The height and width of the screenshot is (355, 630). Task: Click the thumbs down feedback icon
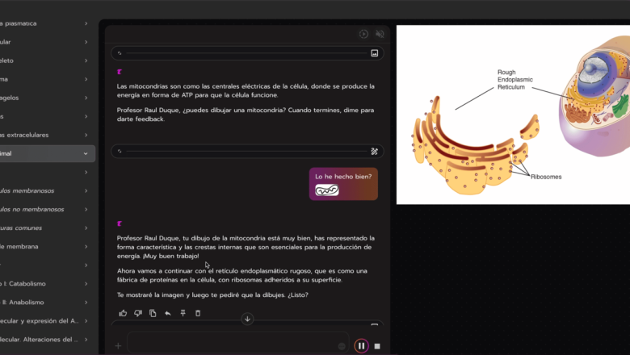[138, 313]
